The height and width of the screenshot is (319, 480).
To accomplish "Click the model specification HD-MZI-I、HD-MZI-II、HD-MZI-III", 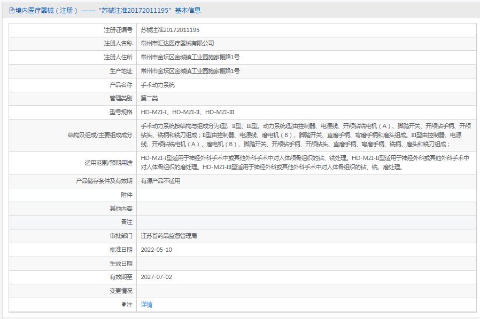I will (187, 112).
